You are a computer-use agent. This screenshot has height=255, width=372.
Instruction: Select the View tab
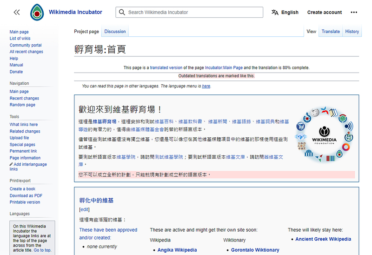pos(311,31)
